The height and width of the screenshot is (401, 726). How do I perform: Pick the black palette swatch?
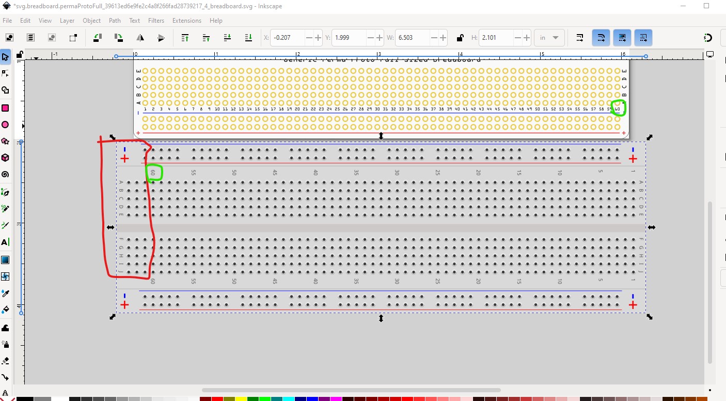click(25, 398)
